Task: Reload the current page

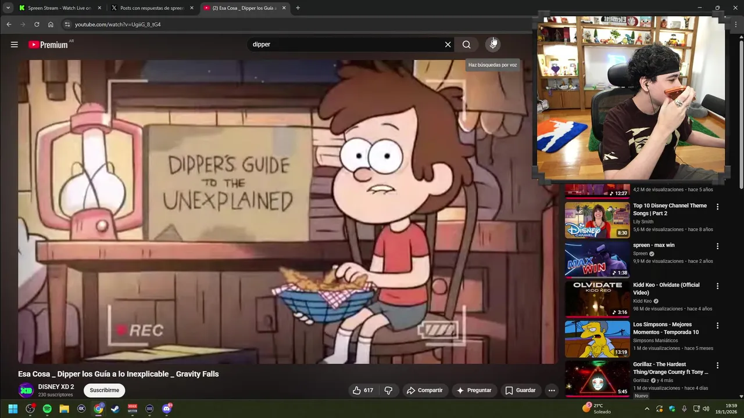Action: 37,24
